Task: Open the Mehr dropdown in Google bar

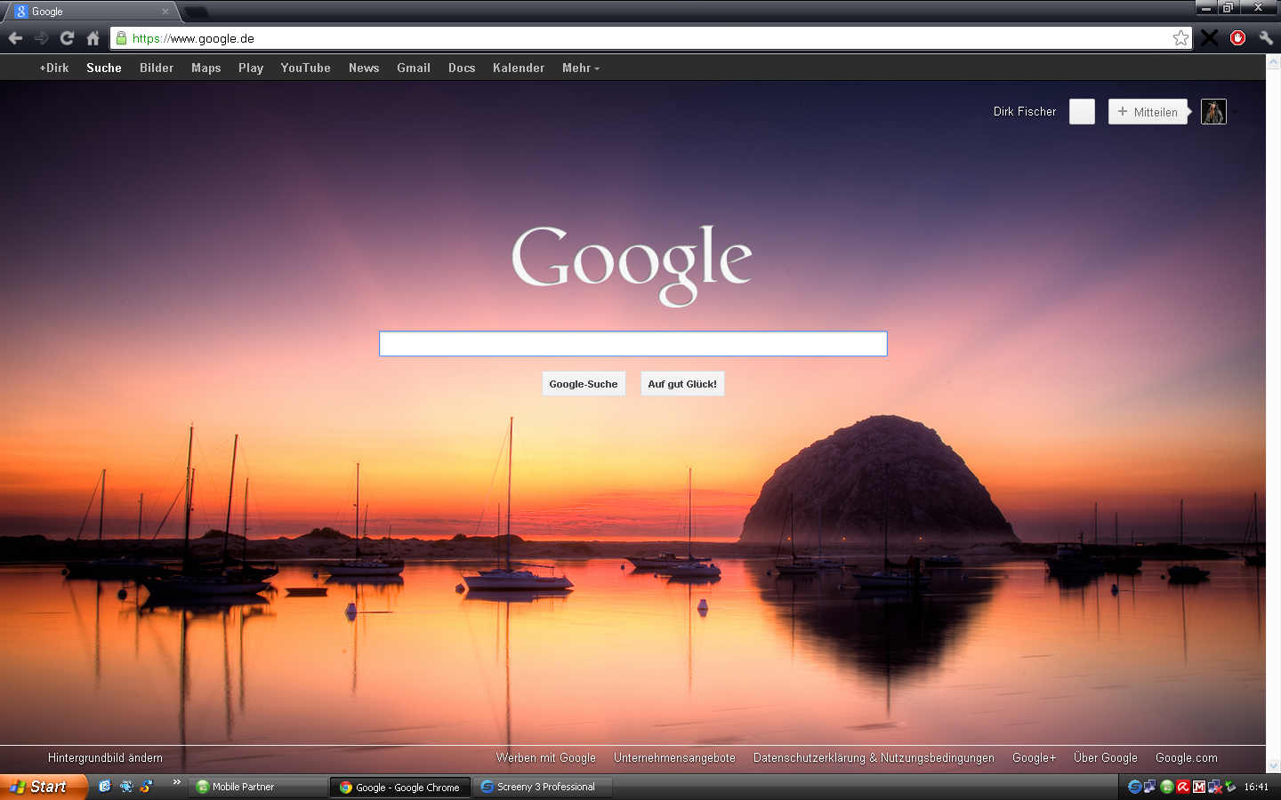Action: (x=581, y=68)
